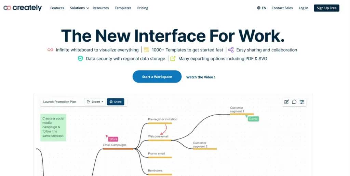Click the Creately logo icon
Viewport: 350px width, 176px height.
tap(7, 8)
